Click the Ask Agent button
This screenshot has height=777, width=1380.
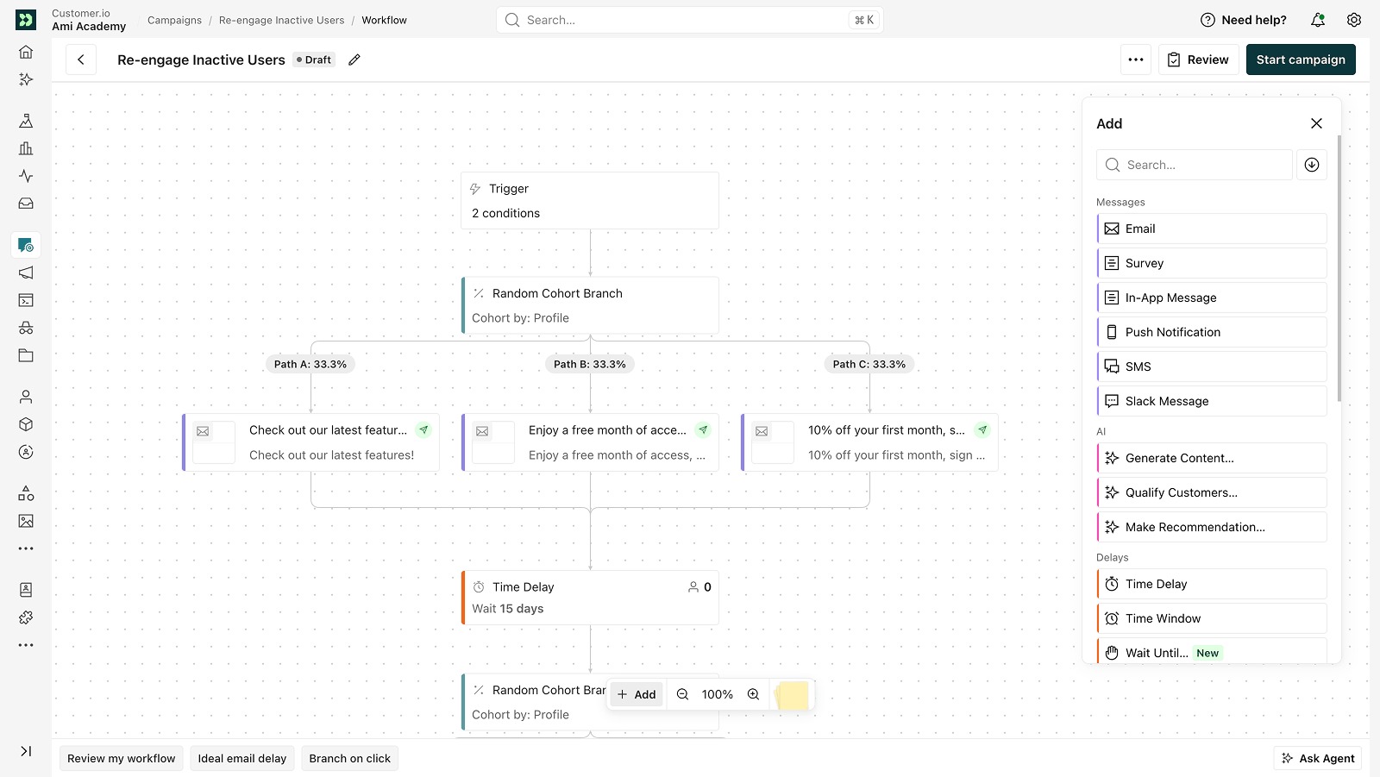point(1318,758)
